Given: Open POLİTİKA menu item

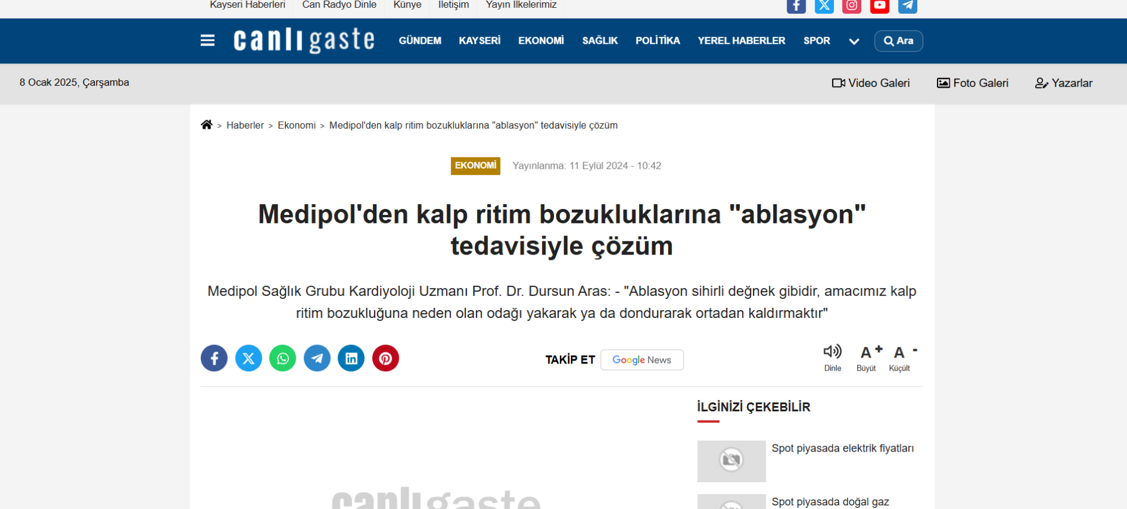Looking at the screenshot, I should (x=658, y=41).
